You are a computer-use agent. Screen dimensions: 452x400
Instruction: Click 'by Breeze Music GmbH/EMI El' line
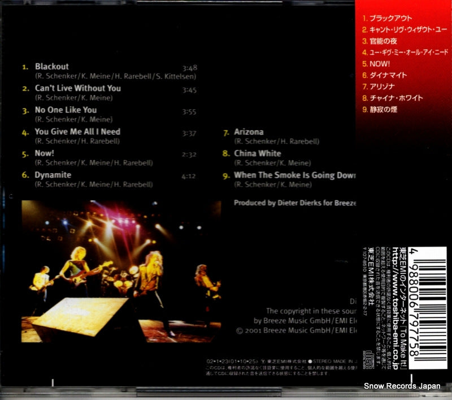(305, 321)
